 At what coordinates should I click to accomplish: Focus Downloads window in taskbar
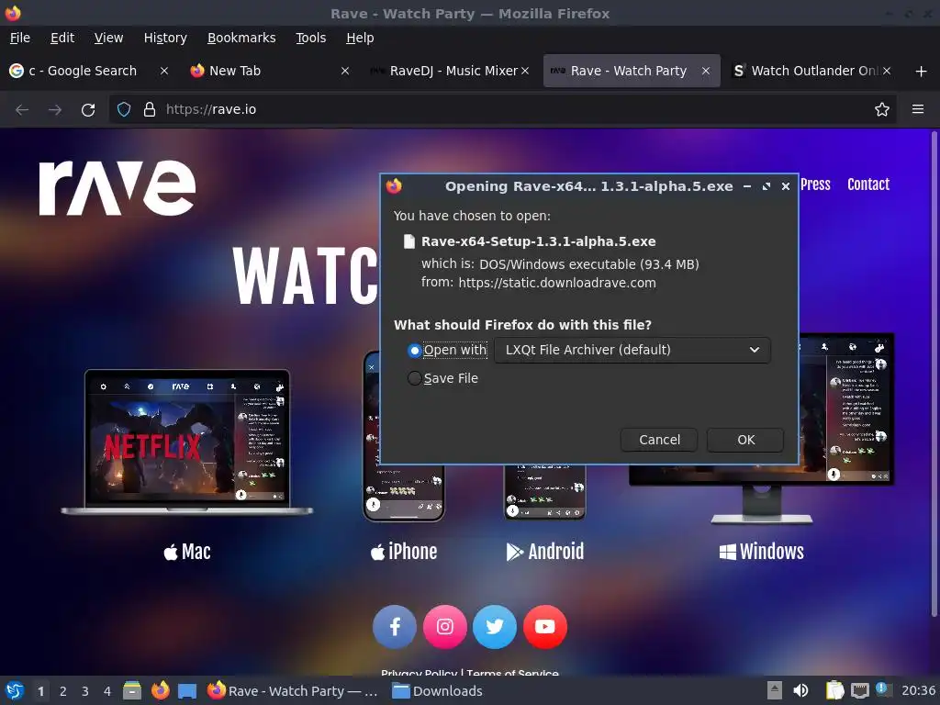coord(438,690)
